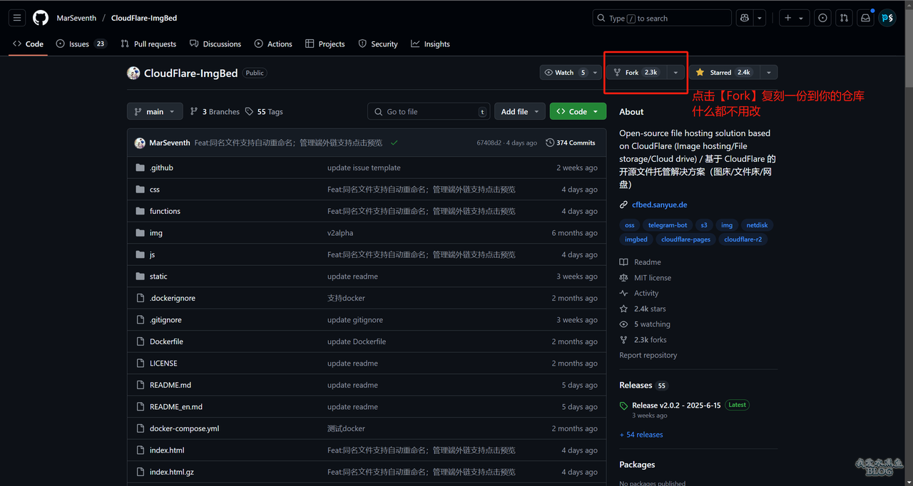Select the cloudflare-pages topic tag
Viewport: 913px width, 486px height.
685,239
